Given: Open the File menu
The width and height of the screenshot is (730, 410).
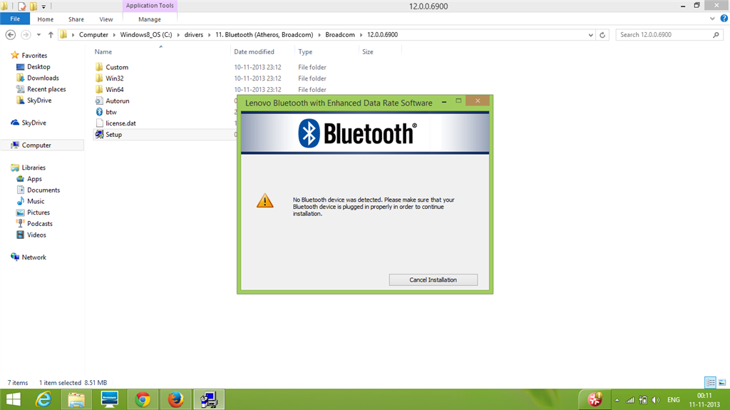Looking at the screenshot, I should coord(15,19).
